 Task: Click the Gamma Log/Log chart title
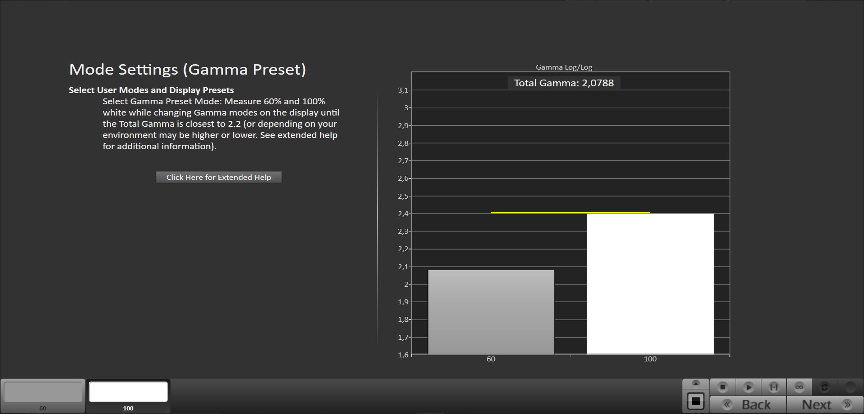pyautogui.click(x=563, y=67)
